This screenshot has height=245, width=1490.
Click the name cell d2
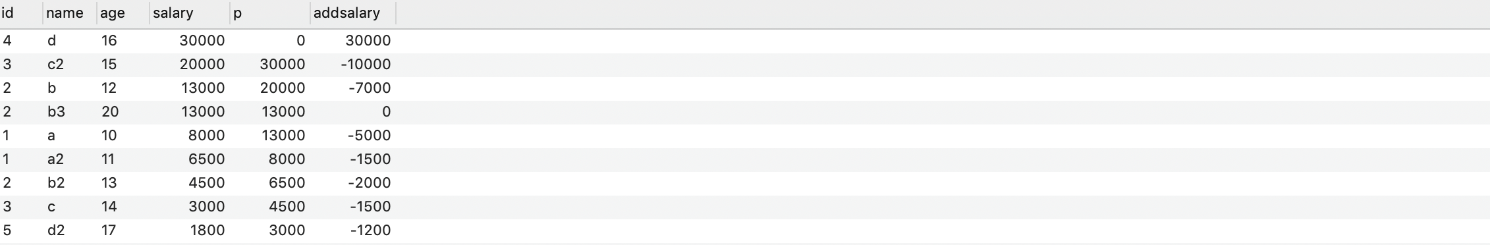[70, 231]
